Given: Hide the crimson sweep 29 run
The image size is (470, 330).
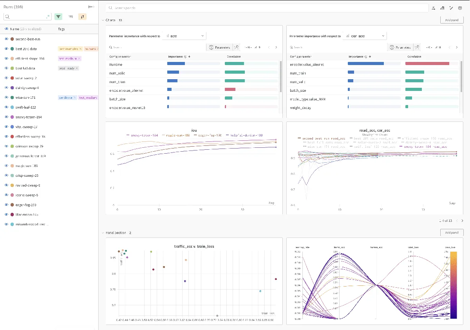Looking at the screenshot, I should click(x=6, y=146).
